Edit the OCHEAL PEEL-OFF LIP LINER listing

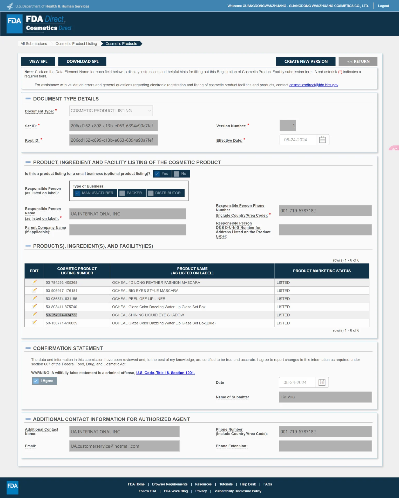click(34, 298)
